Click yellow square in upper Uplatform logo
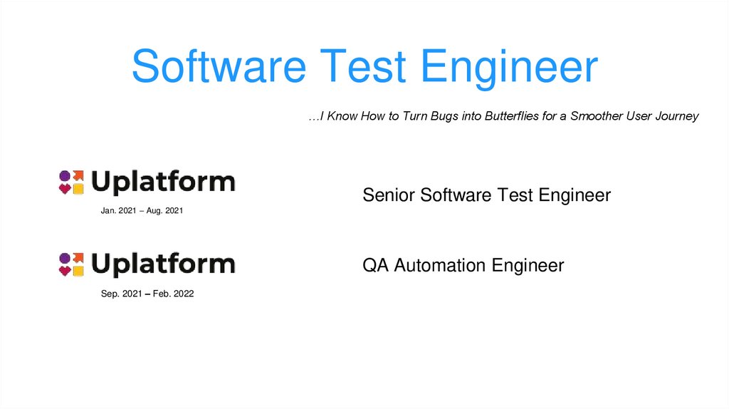 (78, 189)
